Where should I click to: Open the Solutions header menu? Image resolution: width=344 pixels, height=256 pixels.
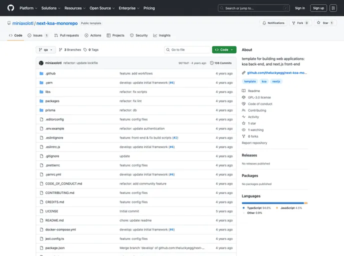(x=50, y=8)
